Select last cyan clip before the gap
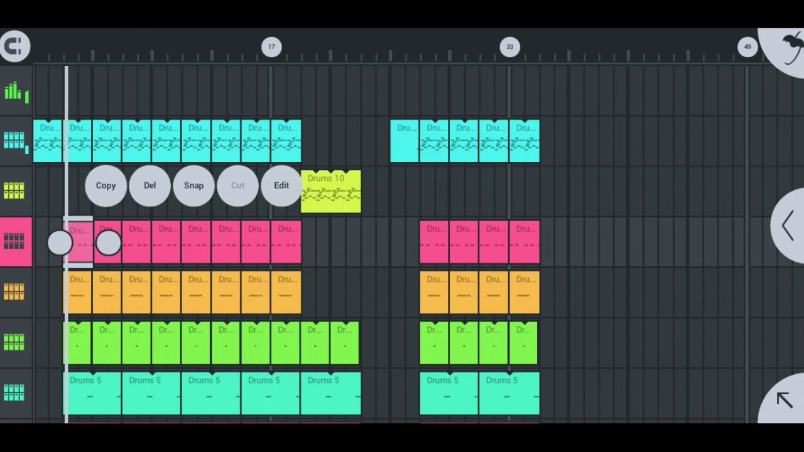Viewport: 804px width, 452px height. (x=286, y=141)
